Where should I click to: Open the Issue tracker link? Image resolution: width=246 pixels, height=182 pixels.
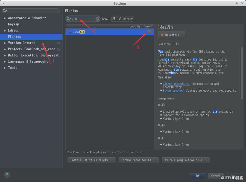pos(173,91)
